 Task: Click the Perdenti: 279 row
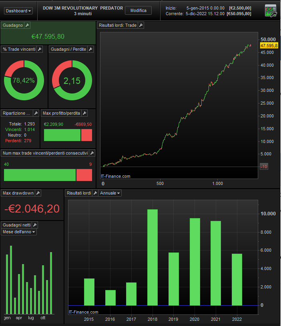(x=18, y=141)
